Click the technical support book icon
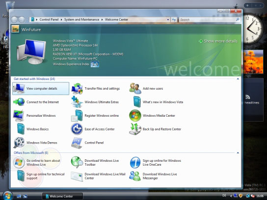Image resolution: width=267 pixels, height=200 pixels. (21, 176)
